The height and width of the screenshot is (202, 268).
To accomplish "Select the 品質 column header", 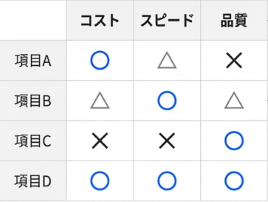I will click(x=234, y=21).
